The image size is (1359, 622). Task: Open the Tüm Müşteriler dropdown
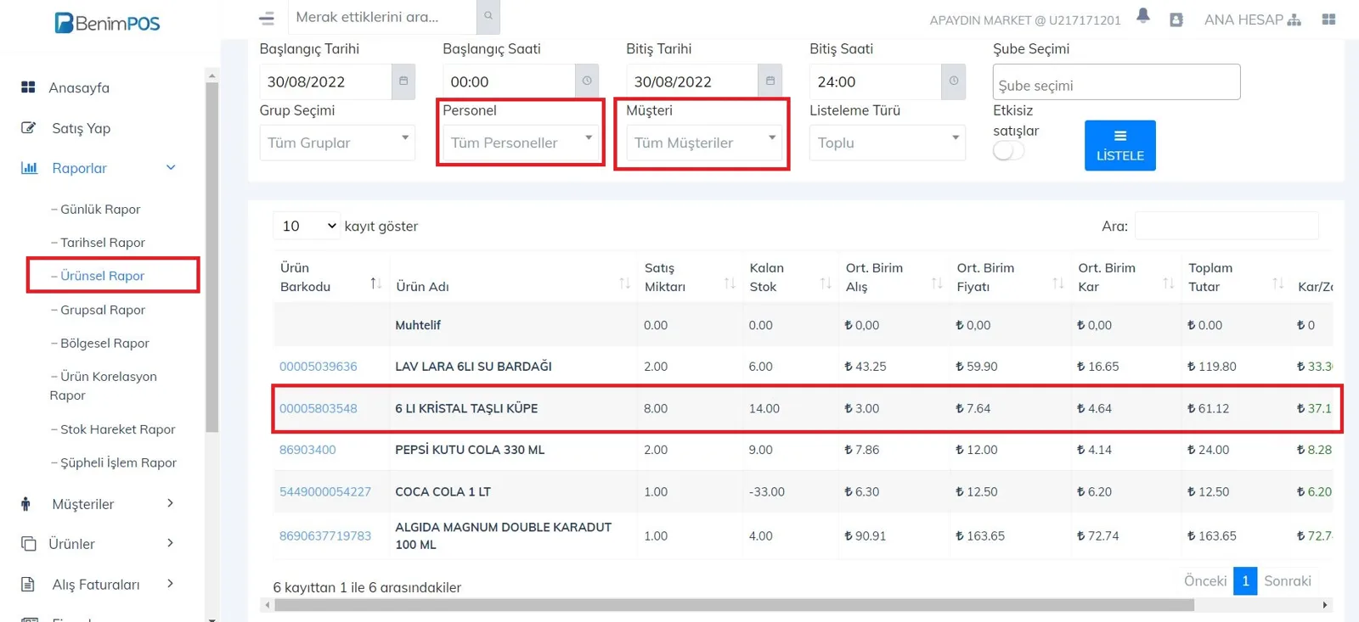(x=704, y=143)
